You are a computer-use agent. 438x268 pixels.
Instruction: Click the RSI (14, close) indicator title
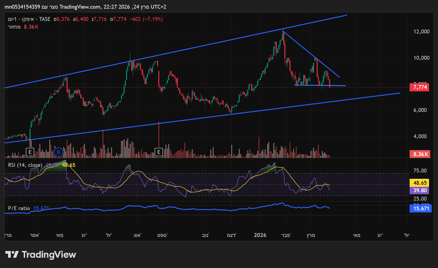tap(25, 165)
